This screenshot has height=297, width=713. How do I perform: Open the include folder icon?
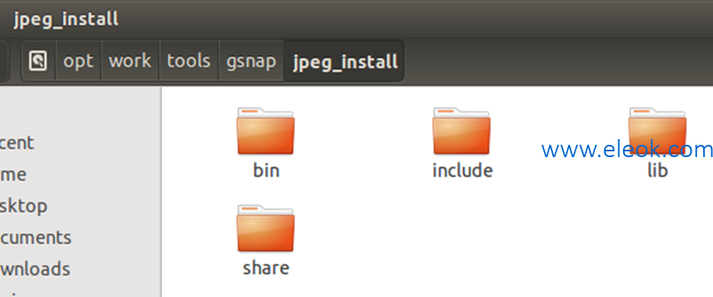click(x=462, y=132)
